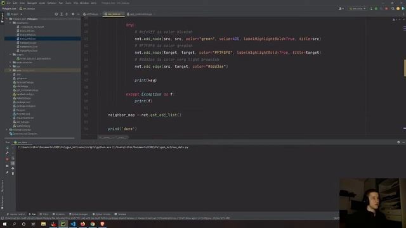Open Terminal tool window
406x228 pixels.
coord(120,214)
